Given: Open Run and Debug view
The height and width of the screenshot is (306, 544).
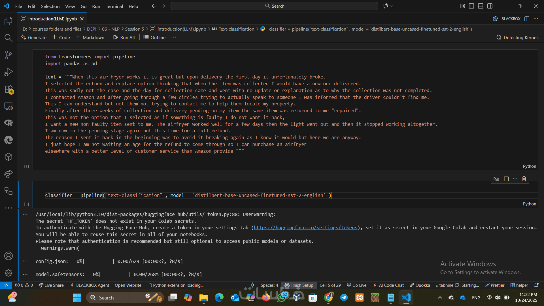Looking at the screenshot, I should [8, 72].
